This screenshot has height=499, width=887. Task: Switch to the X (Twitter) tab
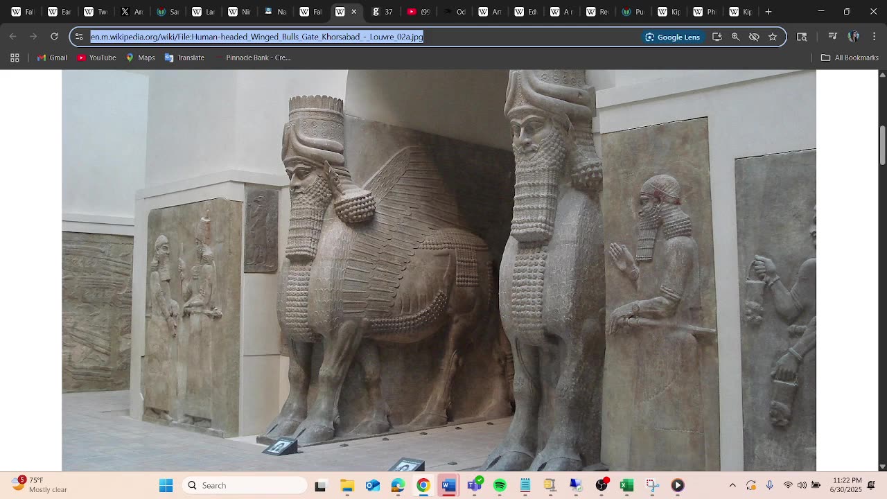[131, 12]
